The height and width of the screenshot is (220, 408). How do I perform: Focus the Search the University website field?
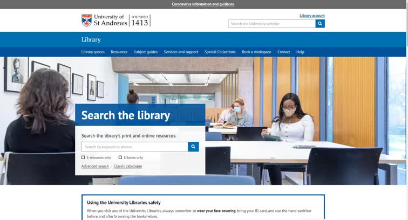tap(271, 24)
